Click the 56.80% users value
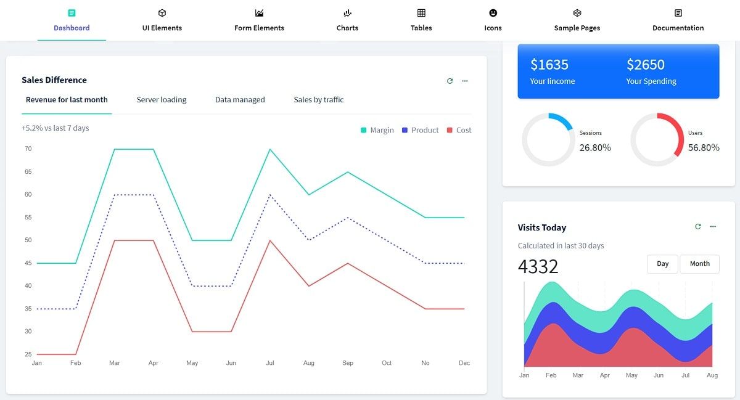 704,148
